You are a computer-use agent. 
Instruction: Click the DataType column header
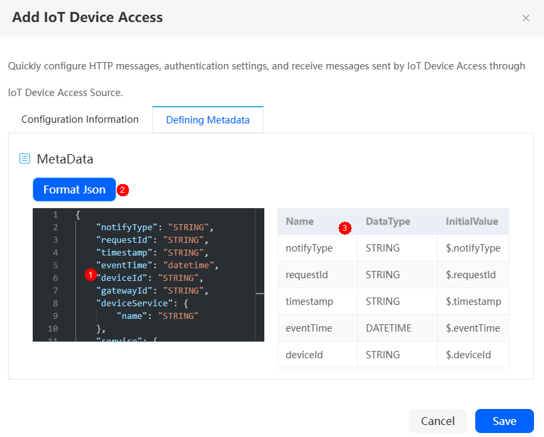click(x=388, y=222)
